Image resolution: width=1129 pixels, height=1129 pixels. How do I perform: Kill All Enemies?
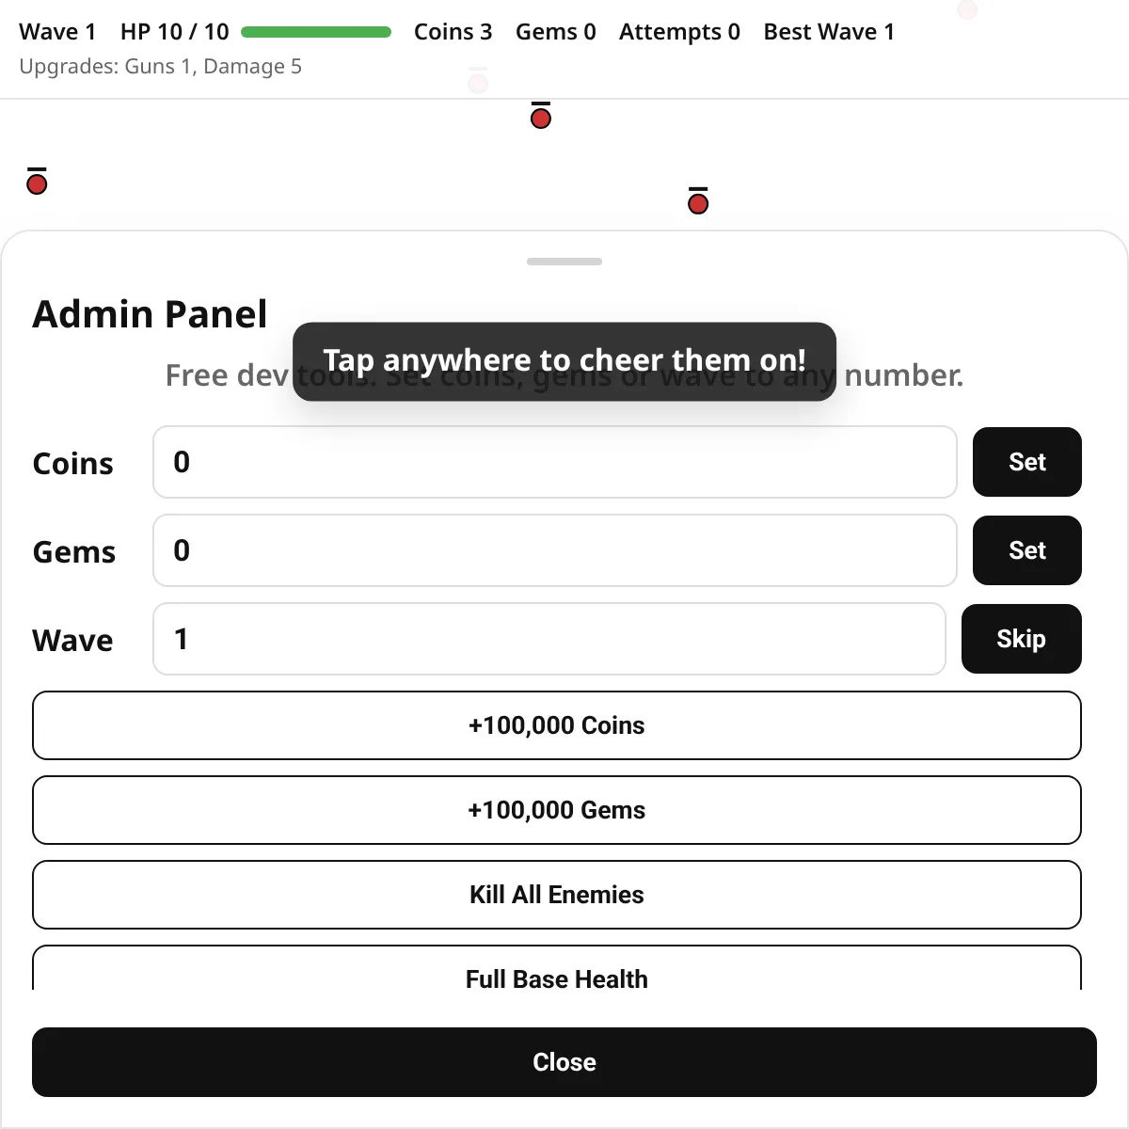pos(557,895)
